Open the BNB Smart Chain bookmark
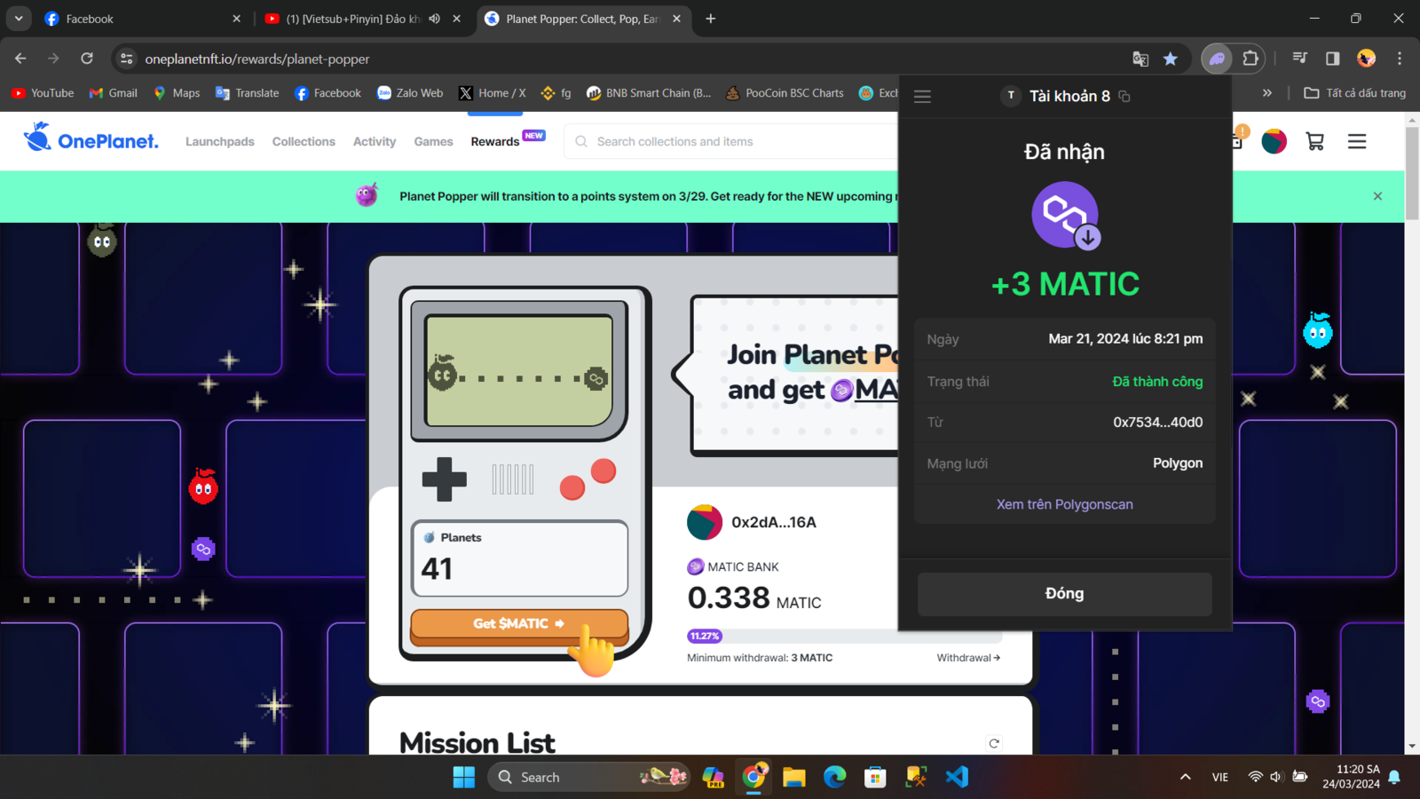The height and width of the screenshot is (799, 1420). click(x=649, y=93)
